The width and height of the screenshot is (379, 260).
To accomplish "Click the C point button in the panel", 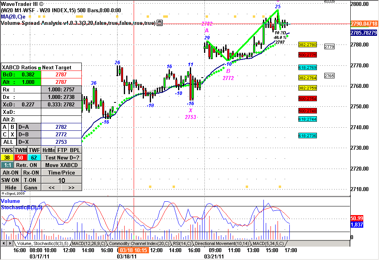I will (5, 134).
